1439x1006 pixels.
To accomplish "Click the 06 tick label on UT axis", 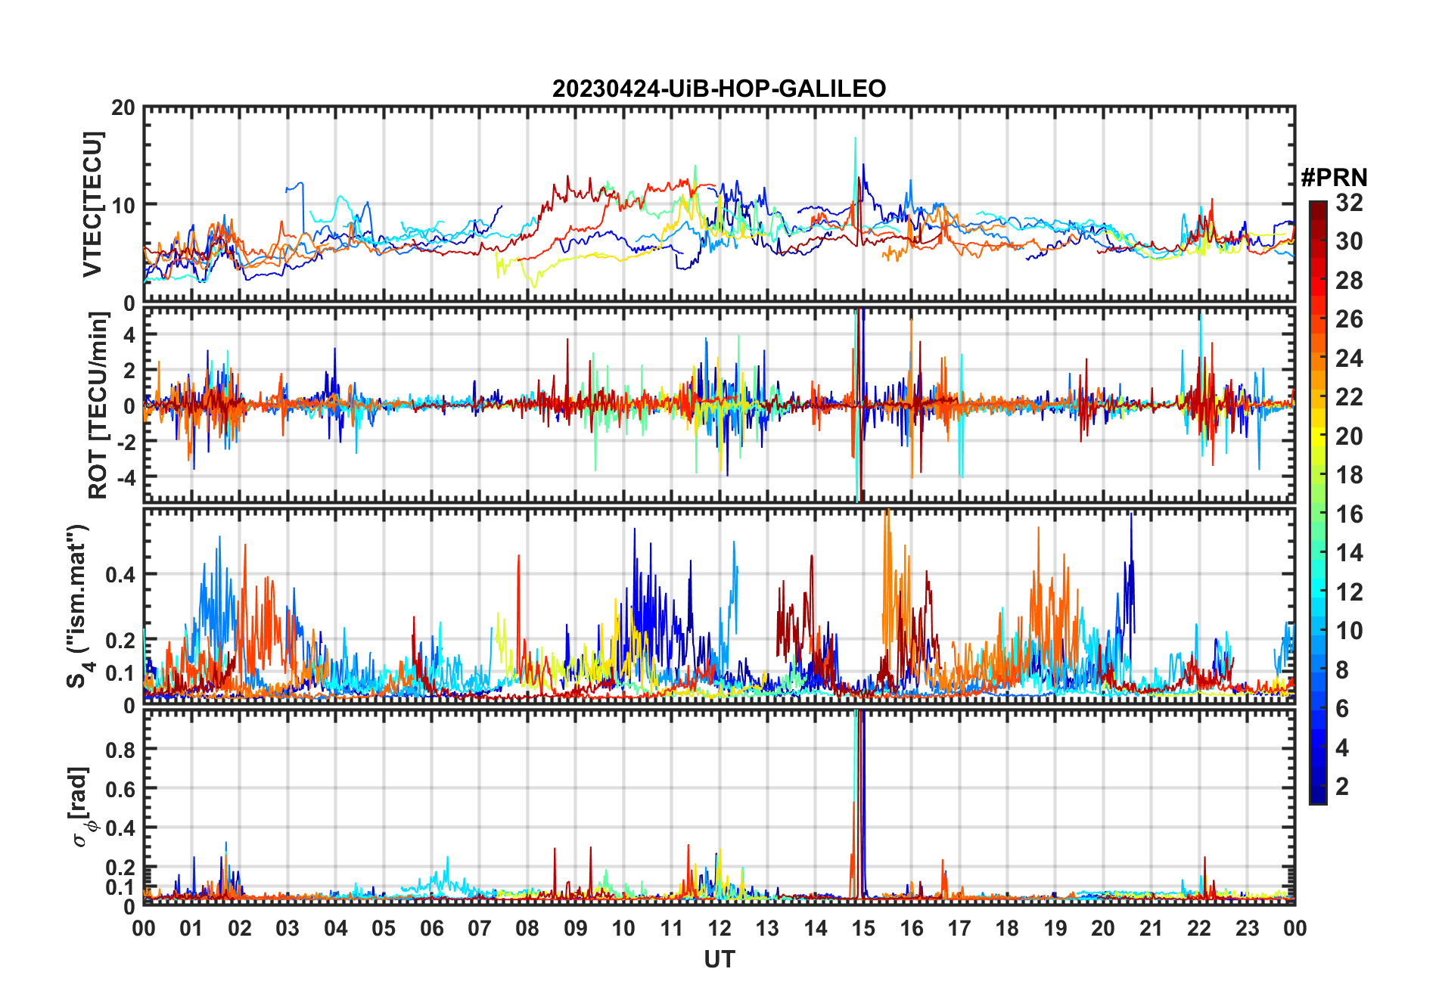I will 431,928.
